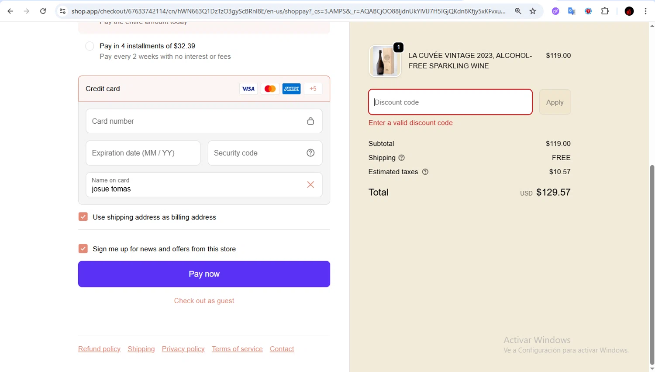
Task: Select Pay in 4 installments option
Action: (x=90, y=46)
